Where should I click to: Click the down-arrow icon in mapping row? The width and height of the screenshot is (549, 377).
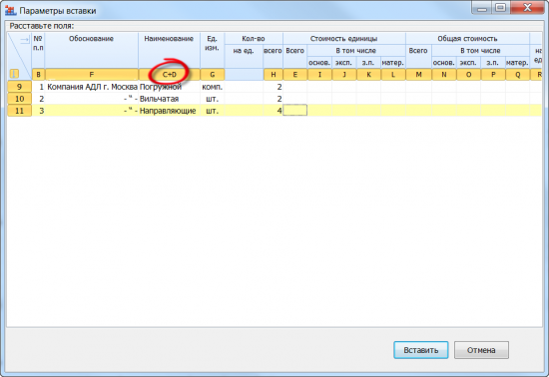pos(14,74)
